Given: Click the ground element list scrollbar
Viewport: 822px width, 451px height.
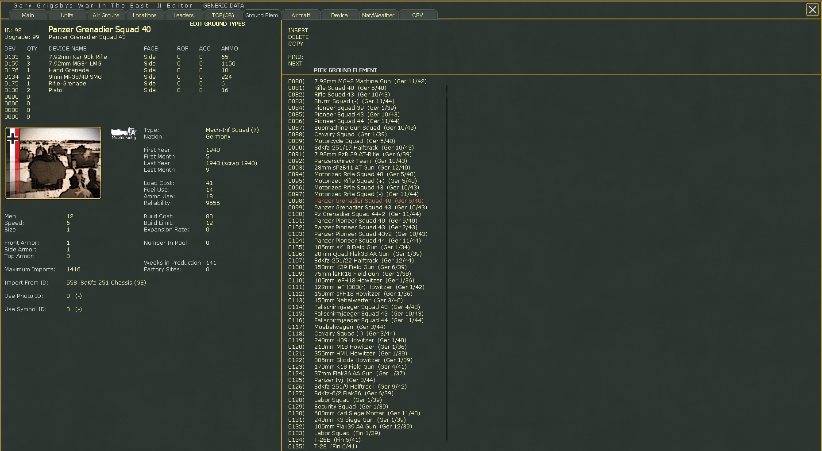Looking at the screenshot, I should coord(447,263).
